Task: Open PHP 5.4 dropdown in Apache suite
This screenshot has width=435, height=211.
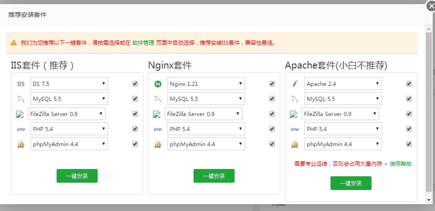Action: click(x=343, y=129)
